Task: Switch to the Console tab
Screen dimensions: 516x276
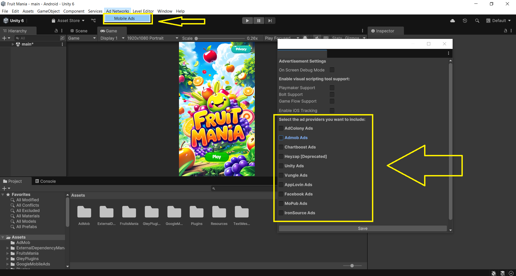Action: tap(45, 181)
